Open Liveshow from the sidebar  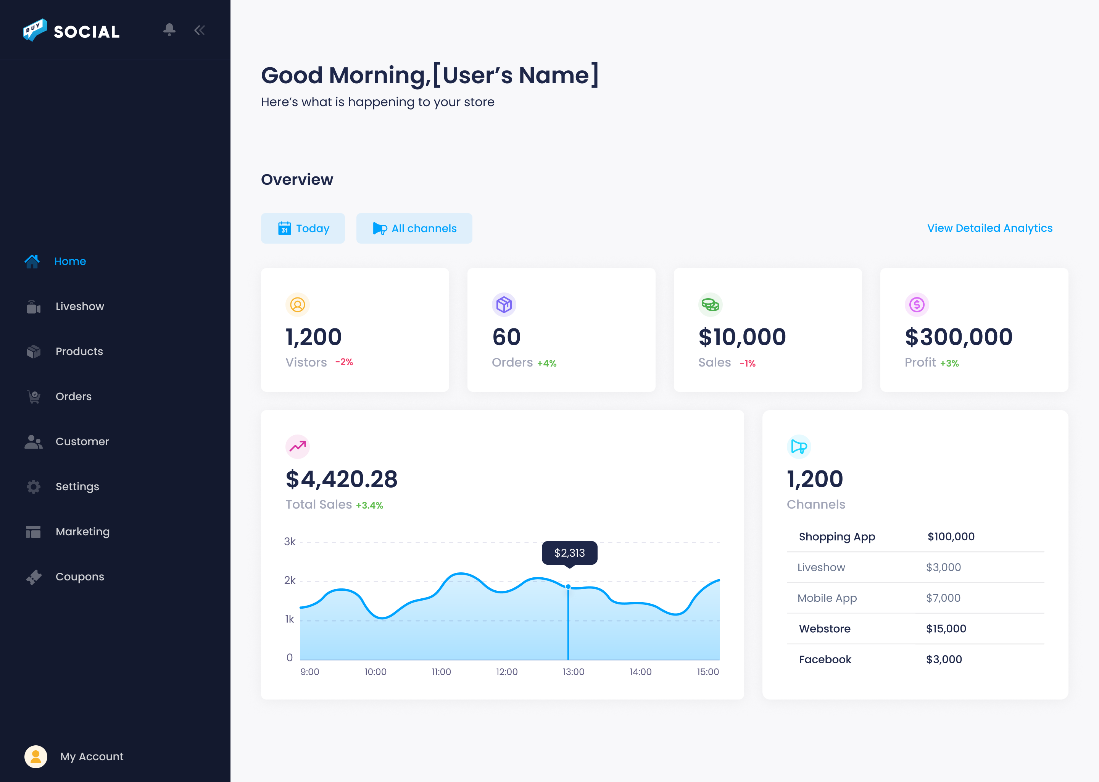coord(79,306)
